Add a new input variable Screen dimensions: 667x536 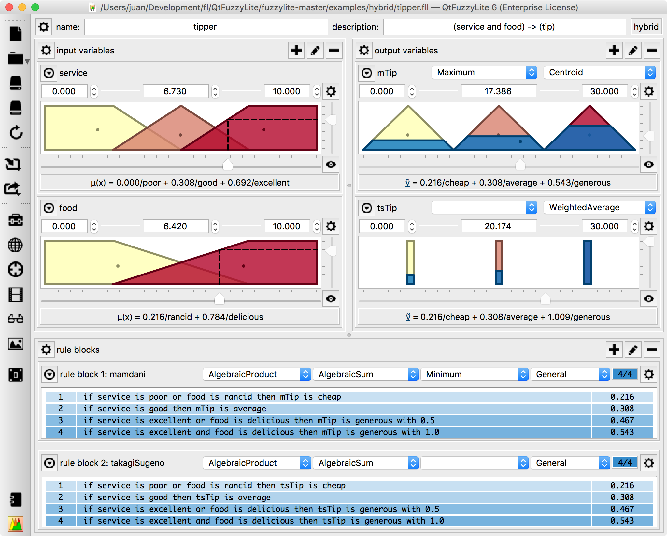pyautogui.click(x=296, y=51)
